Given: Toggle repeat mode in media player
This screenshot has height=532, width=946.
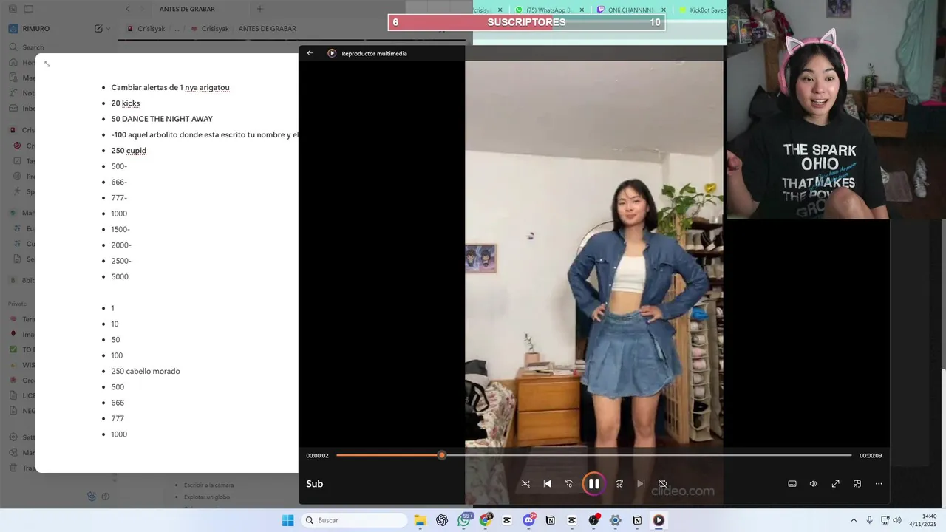Looking at the screenshot, I should click(x=662, y=484).
